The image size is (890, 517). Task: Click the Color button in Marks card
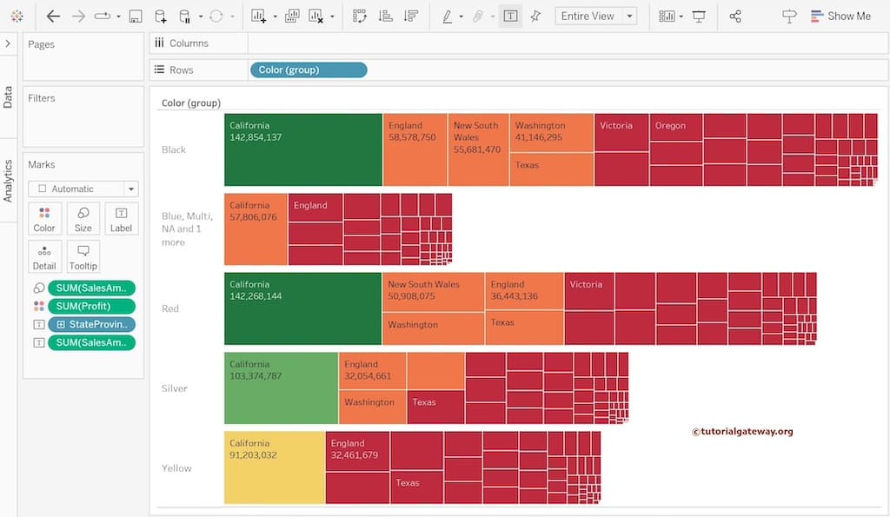44,219
